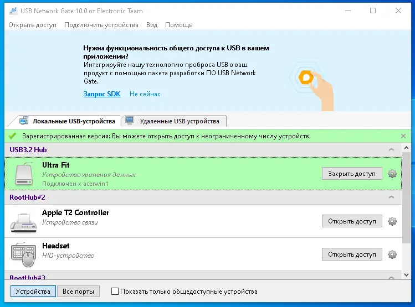
Task: Click the vertical scrollbar thumb in device list
Action: [406, 198]
